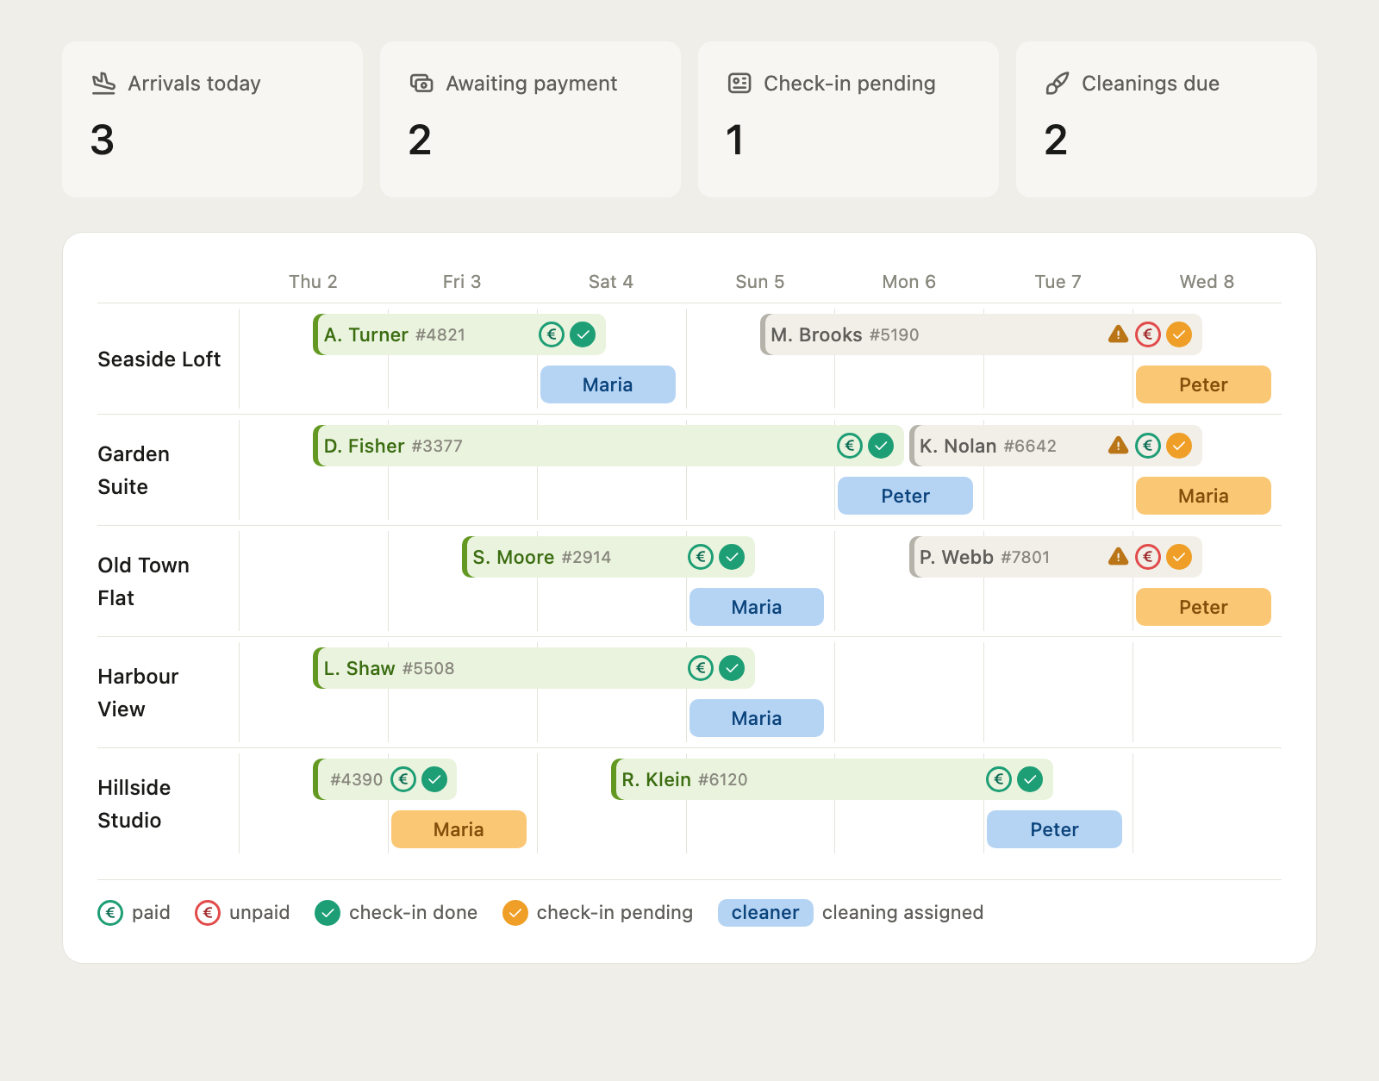The width and height of the screenshot is (1379, 1081).
Task: Click check-in done icon on A. Turner booking
Action: [x=583, y=334]
